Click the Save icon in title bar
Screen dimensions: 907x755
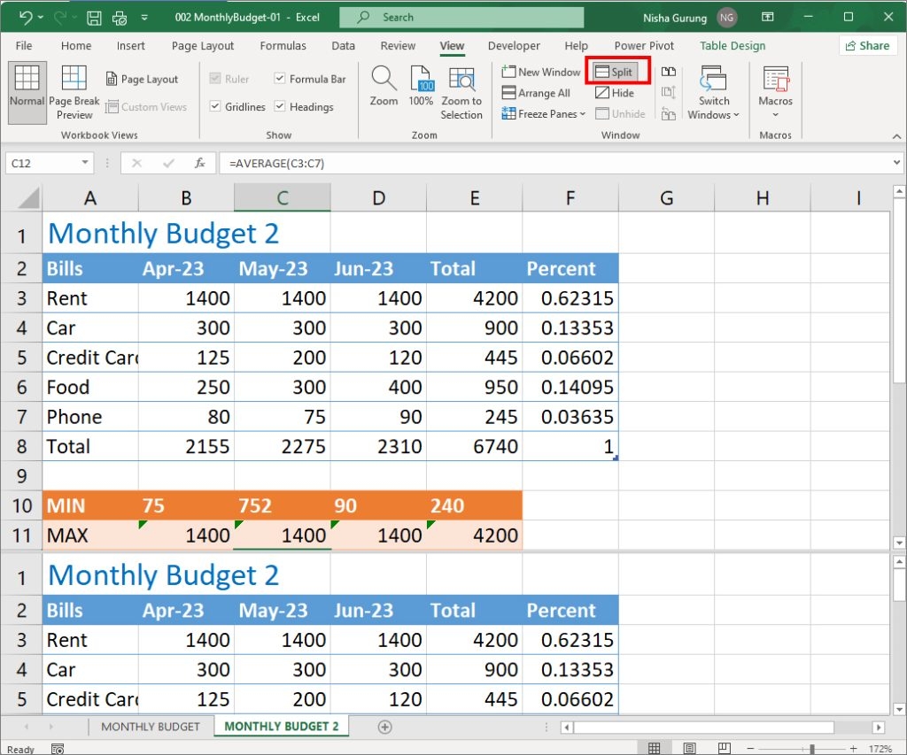point(94,17)
